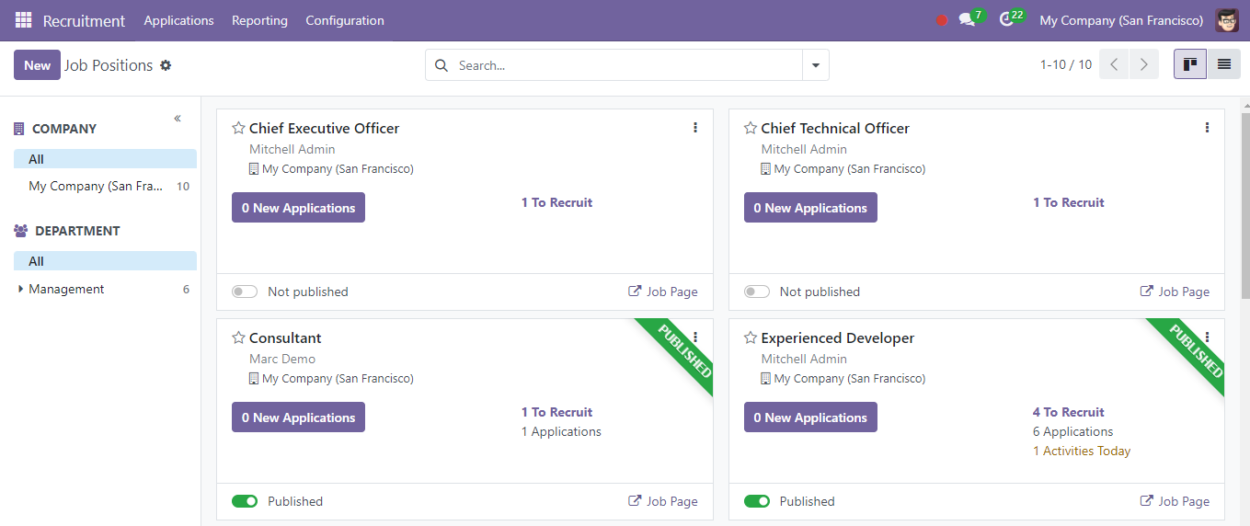Open the main apps grid menu
1250x526 pixels.
(23, 20)
